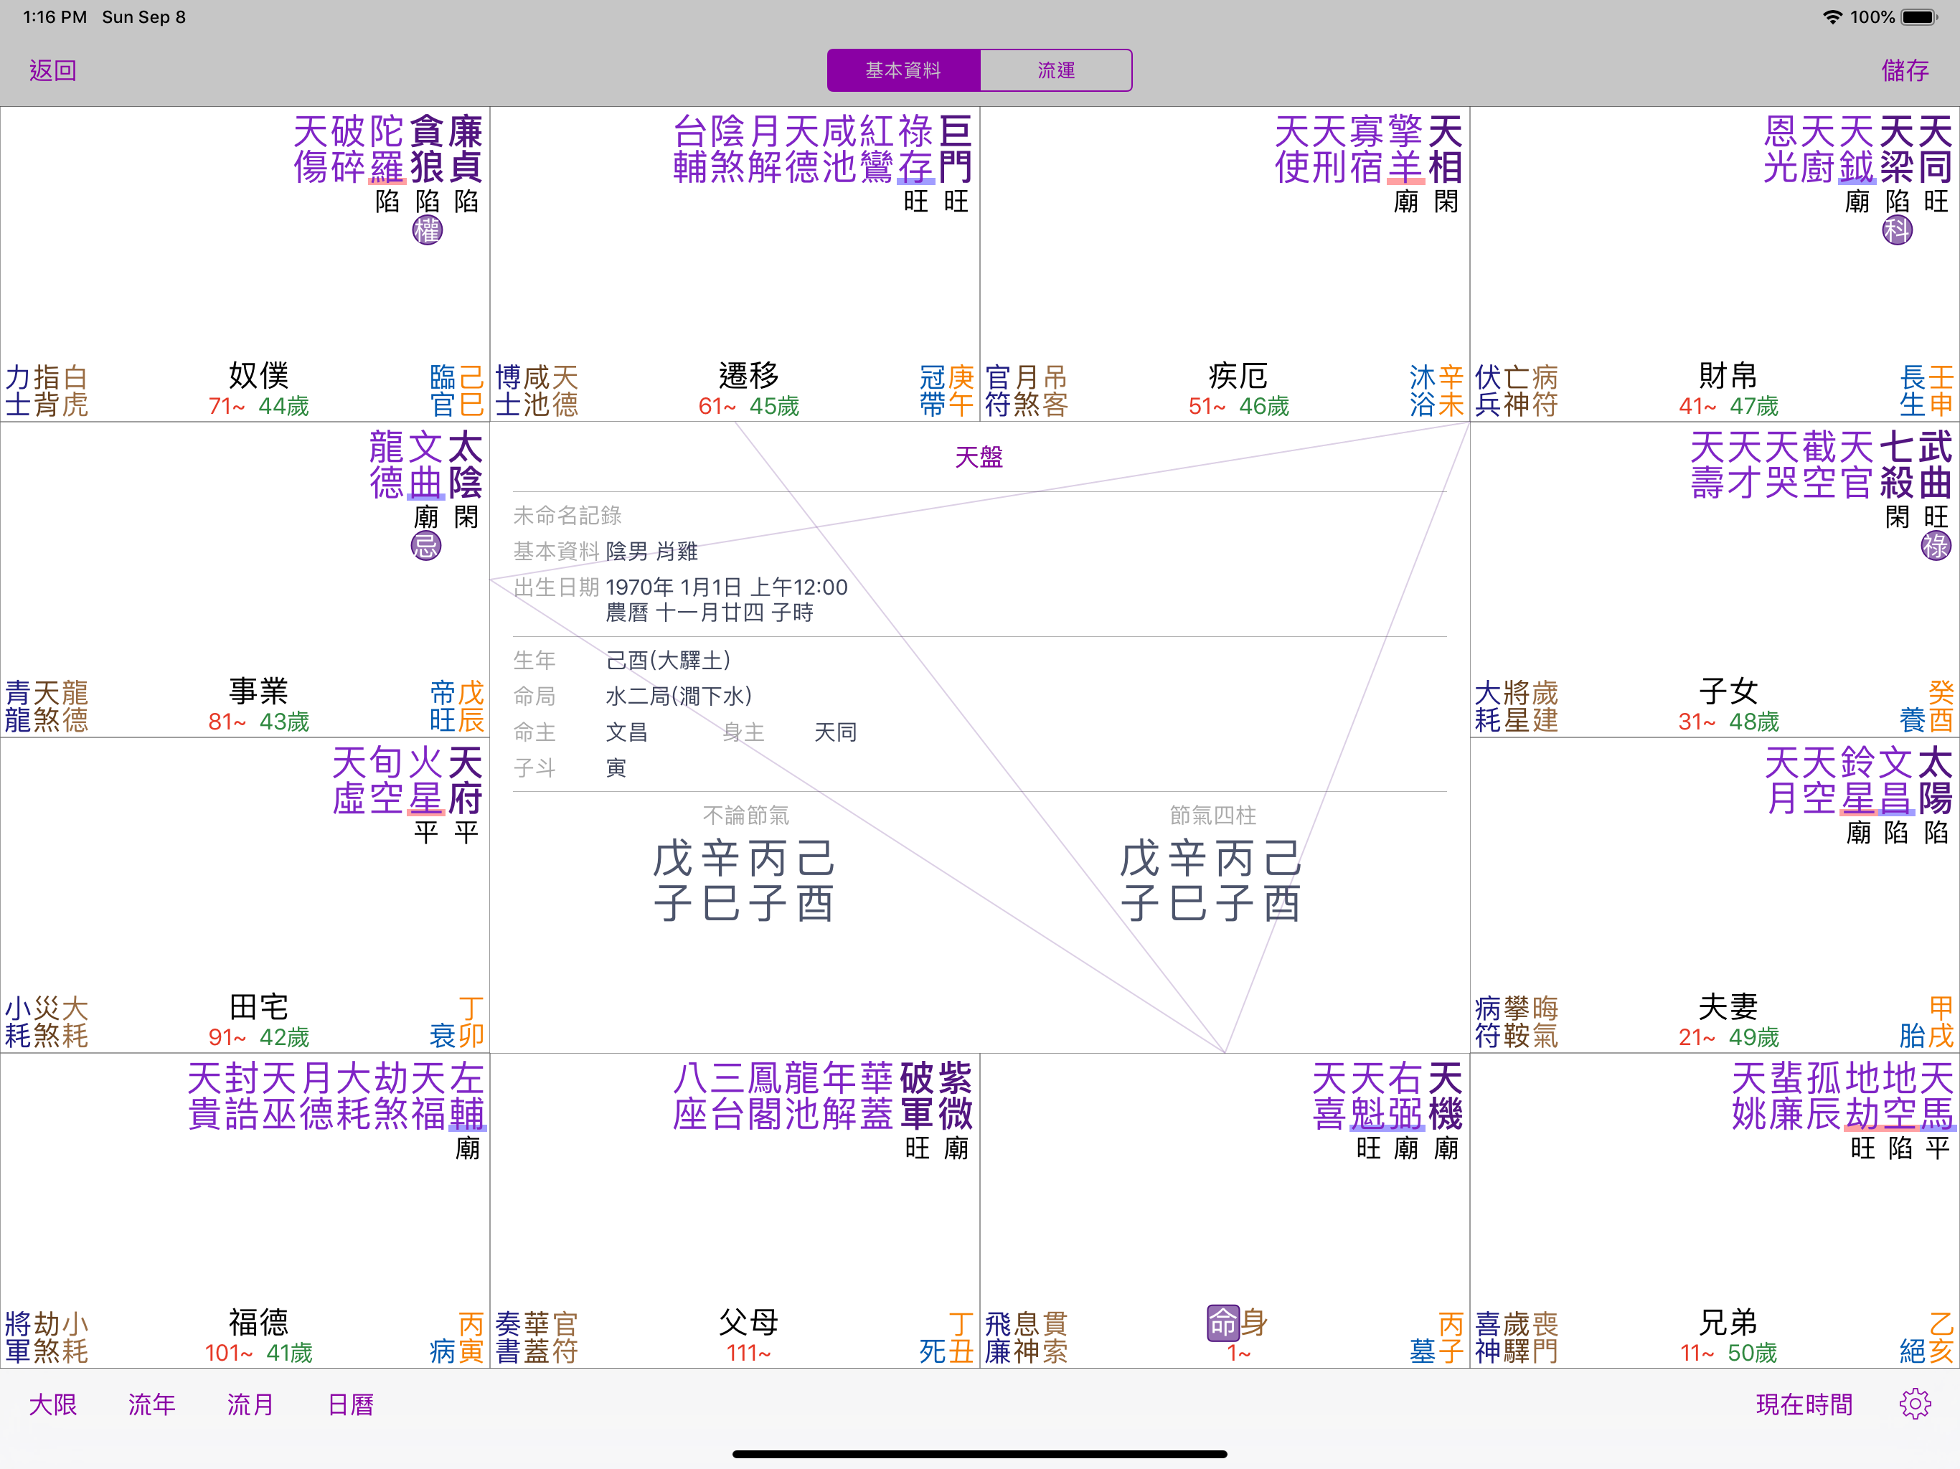Tap the 權 badge under 貪狼
The height and width of the screenshot is (1469, 1960).
427,231
